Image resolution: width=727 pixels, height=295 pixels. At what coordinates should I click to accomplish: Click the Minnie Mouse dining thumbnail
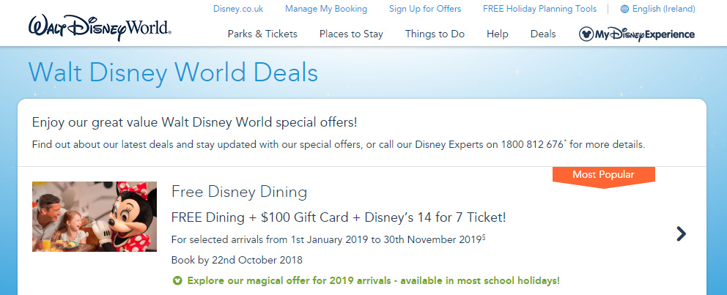[95, 217]
